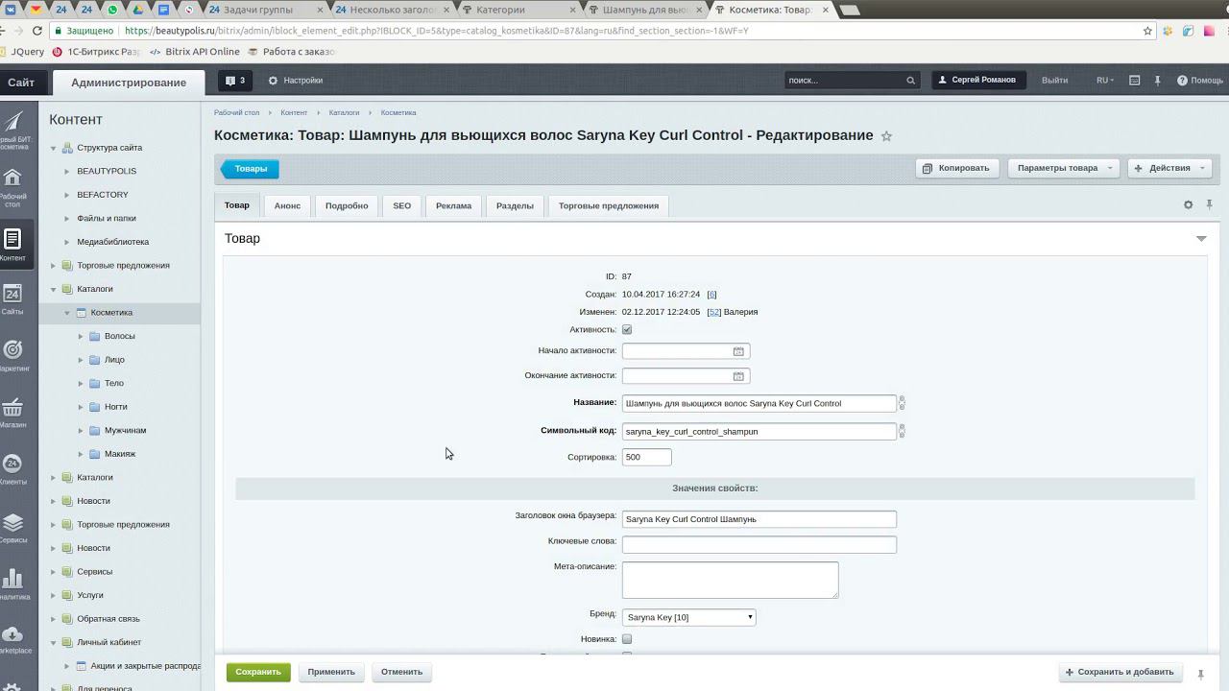This screenshot has height=691, width=1229.
Task: Switch to the Реклама tab
Action: click(x=453, y=205)
